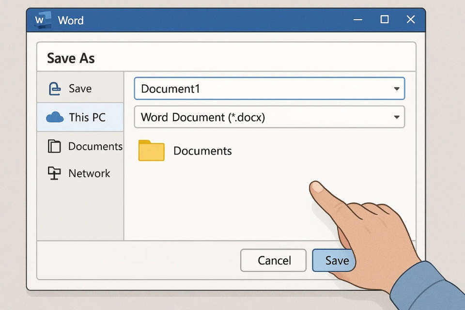Select the Save label in the sidebar
465x310 pixels.
point(80,89)
